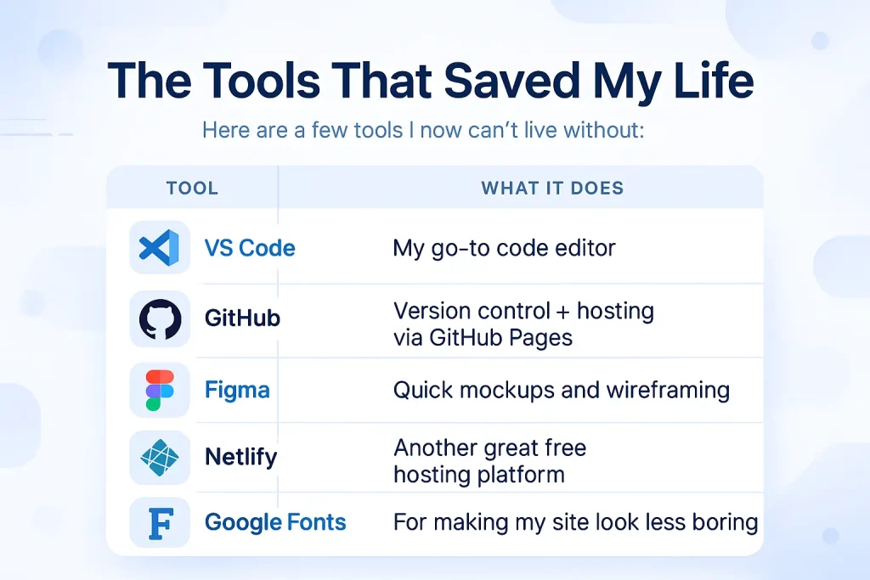
Task: Click the TOOL column header
Action: point(193,188)
